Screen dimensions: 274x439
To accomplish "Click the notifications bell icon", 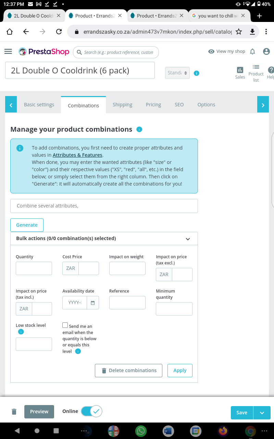I will (252, 51).
